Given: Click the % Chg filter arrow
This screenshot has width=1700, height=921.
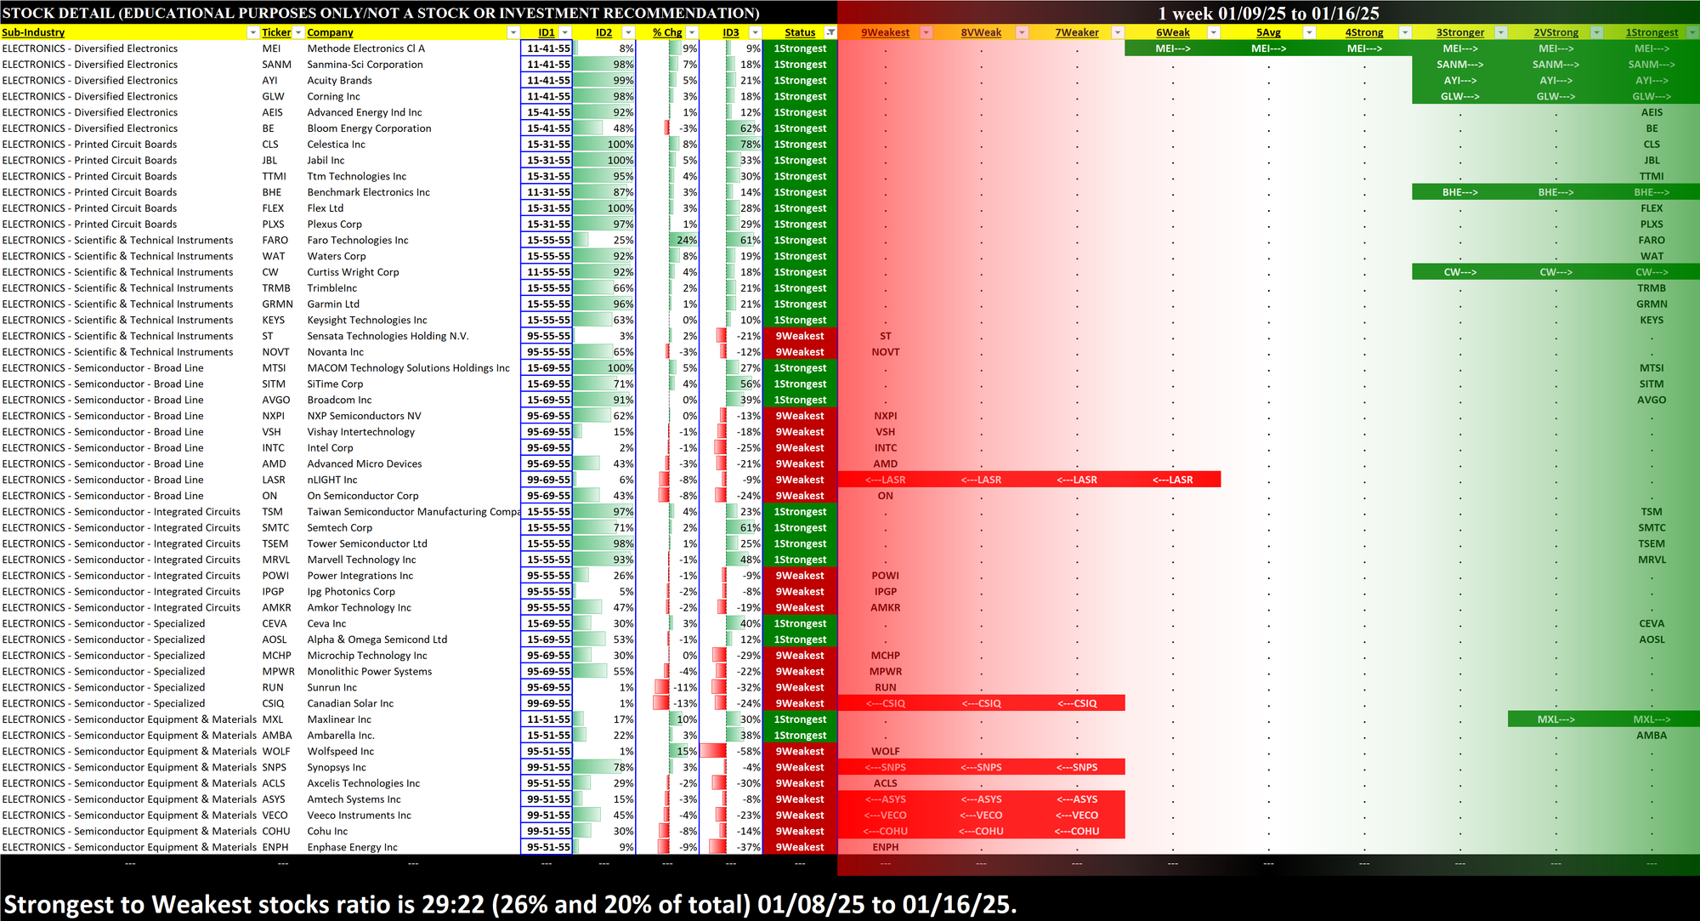Looking at the screenshot, I should 692,32.
